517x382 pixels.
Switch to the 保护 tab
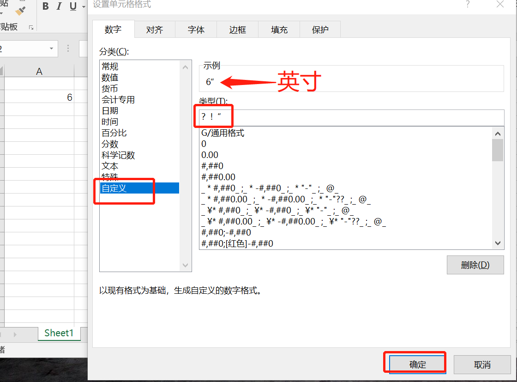coord(320,29)
